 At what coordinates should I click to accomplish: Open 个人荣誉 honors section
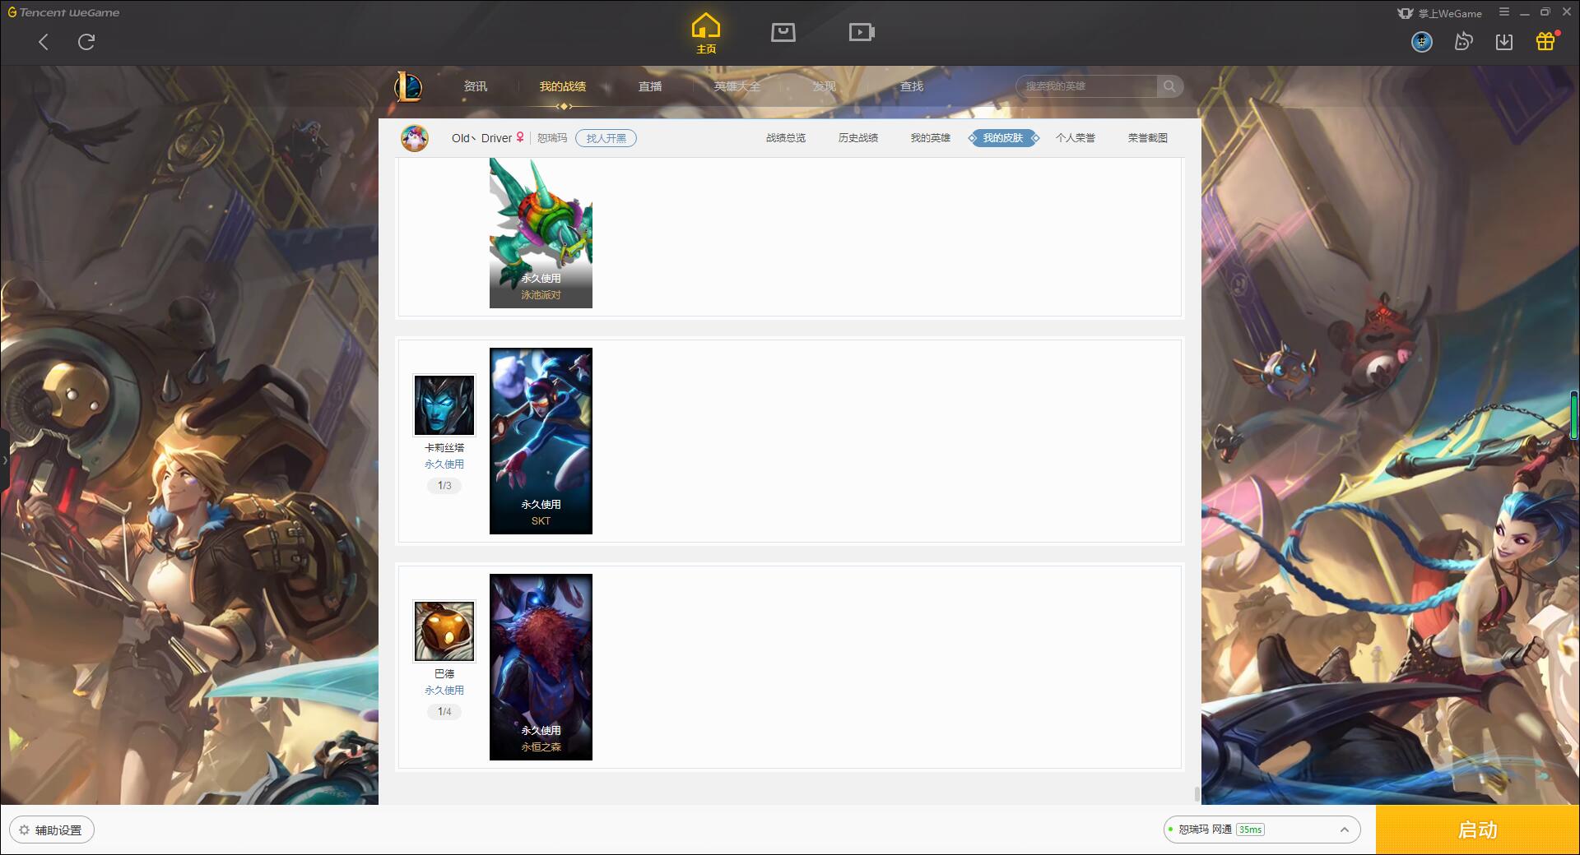pyautogui.click(x=1076, y=138)
